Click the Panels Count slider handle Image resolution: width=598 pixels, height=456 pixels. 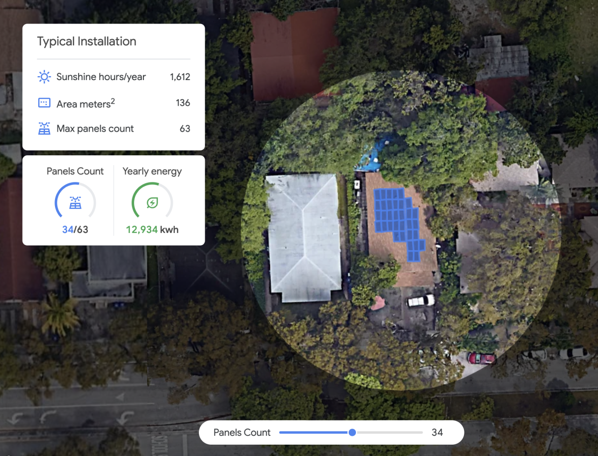coord(352,432)
